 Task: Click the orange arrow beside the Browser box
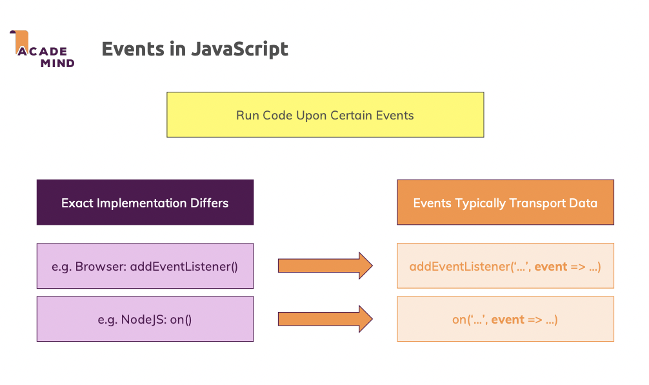(325, 265)
